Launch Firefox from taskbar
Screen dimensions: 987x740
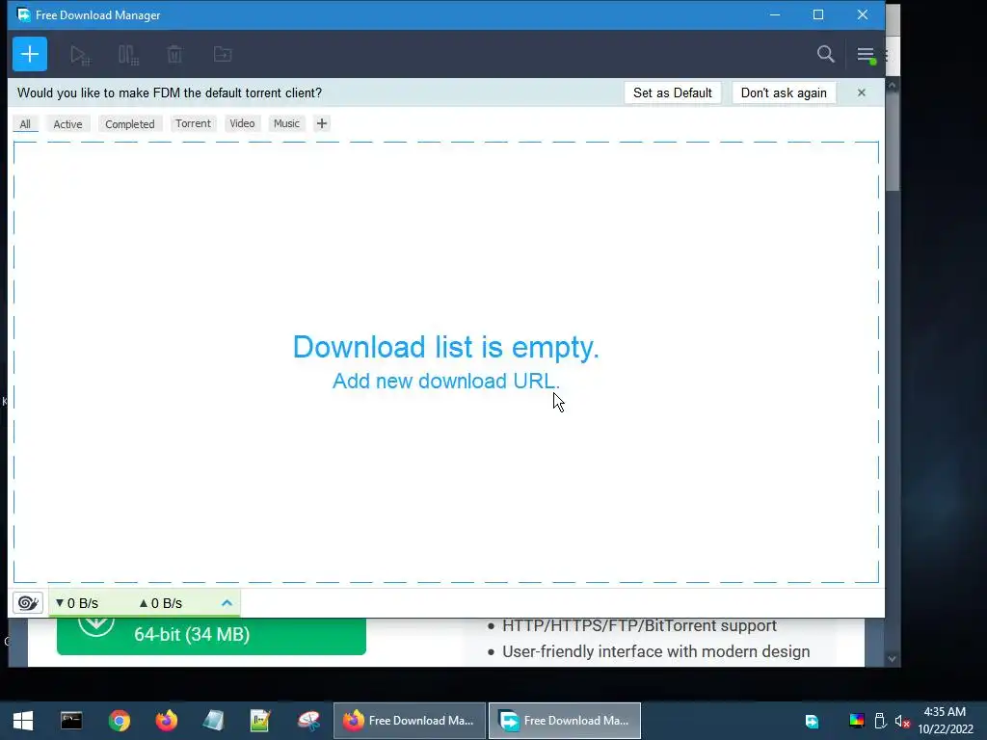coord(167,721)
